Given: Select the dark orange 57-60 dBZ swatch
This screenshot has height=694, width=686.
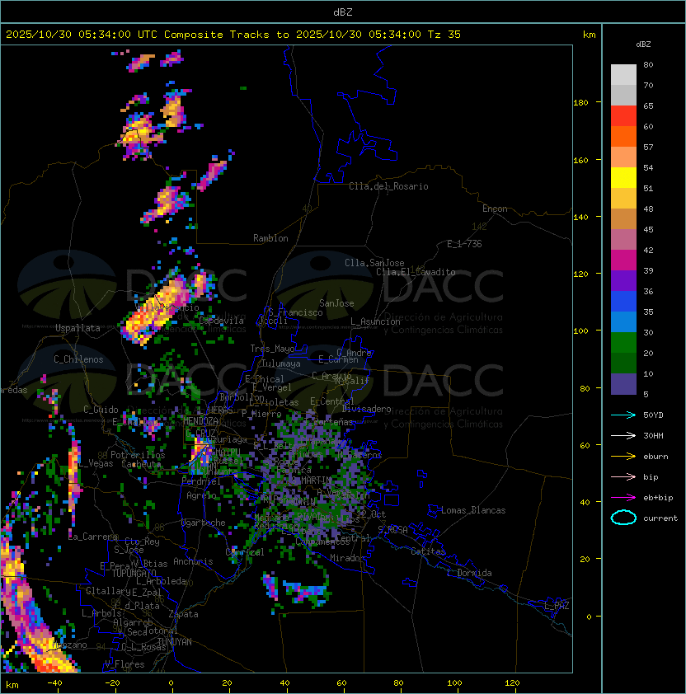Looking at the screenshot, I should [x=623, y=136].
